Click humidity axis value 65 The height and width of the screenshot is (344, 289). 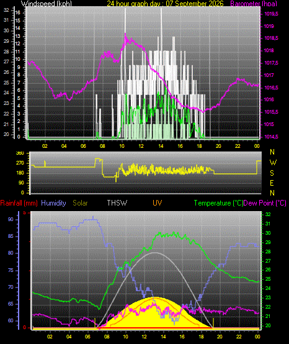pyautogui.click(x=11, y=304)
